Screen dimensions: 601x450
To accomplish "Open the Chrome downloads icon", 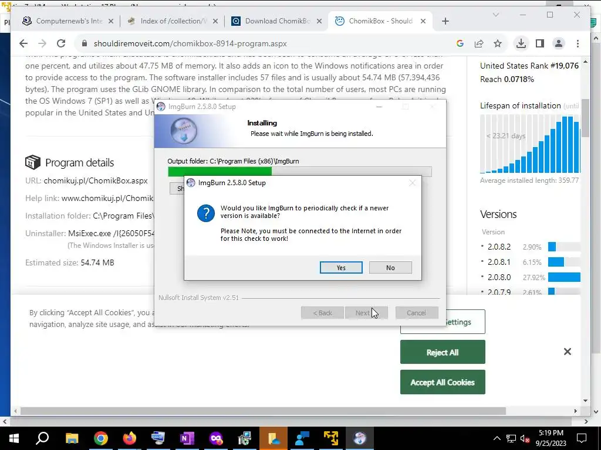I will click(521, 43).
